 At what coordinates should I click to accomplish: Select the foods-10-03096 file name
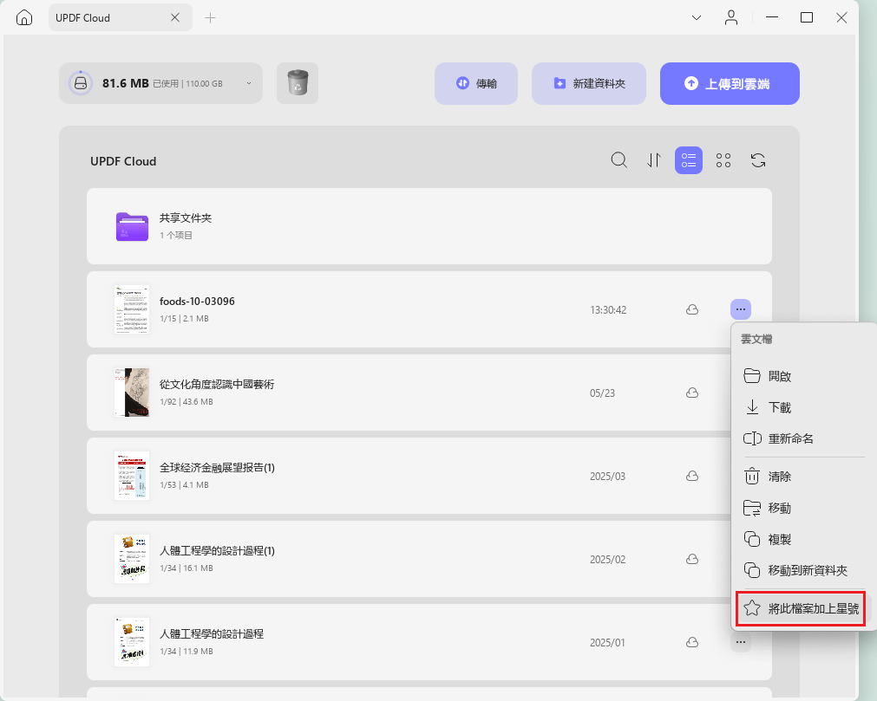coord(197,301)
